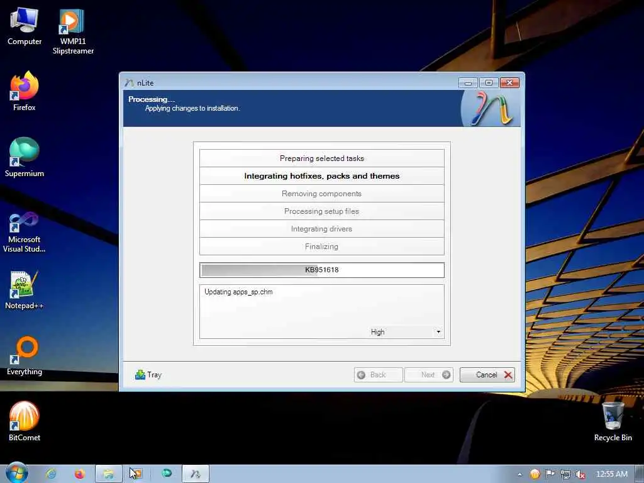Screen dimensions: 644x483
Task: Click the muted volume tray icon
Action: pyautogui.click(x=580, y=474)
